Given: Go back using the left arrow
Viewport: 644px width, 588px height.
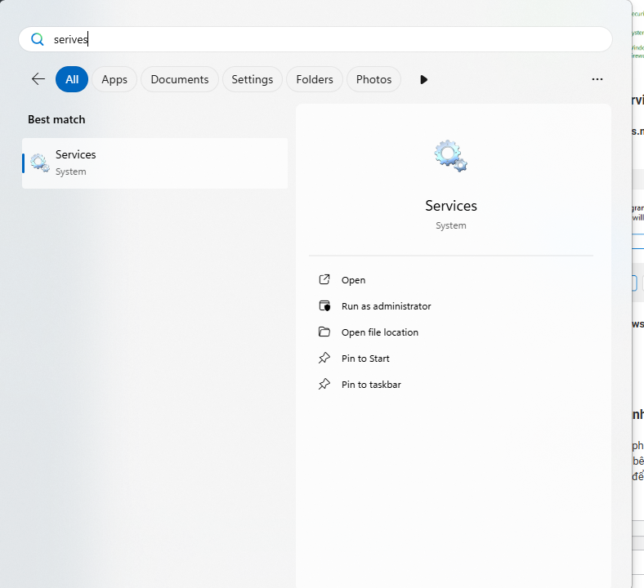Looking at the screenshot, I should click(38, 79).
